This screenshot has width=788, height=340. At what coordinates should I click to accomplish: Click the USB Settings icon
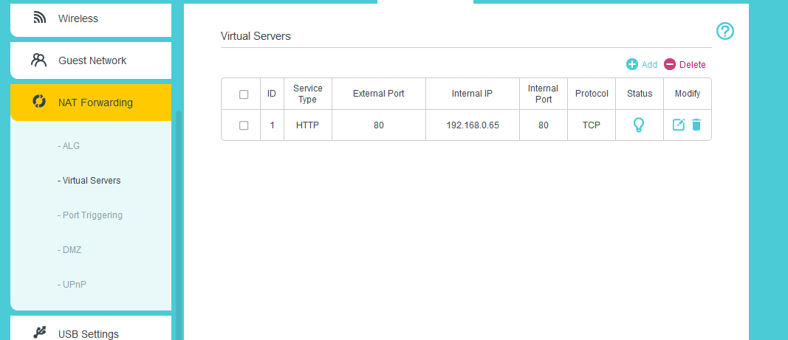[40, 333]
